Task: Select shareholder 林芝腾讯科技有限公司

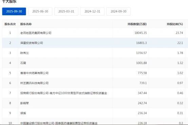Action: (34, 83)
